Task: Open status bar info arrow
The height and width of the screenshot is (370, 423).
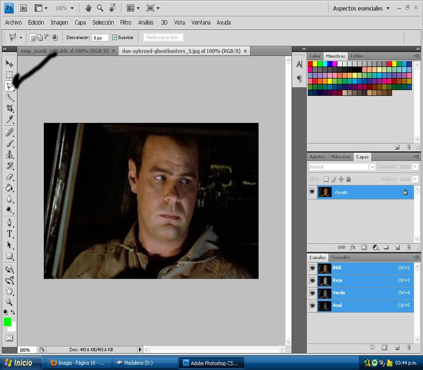Action: coord(140,349)
